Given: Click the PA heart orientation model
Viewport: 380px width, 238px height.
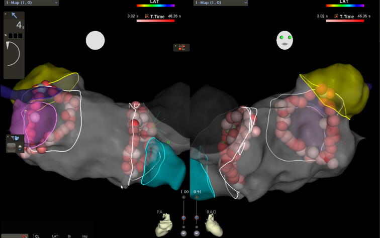Looking at the screenshot, I should pos(165,226).
